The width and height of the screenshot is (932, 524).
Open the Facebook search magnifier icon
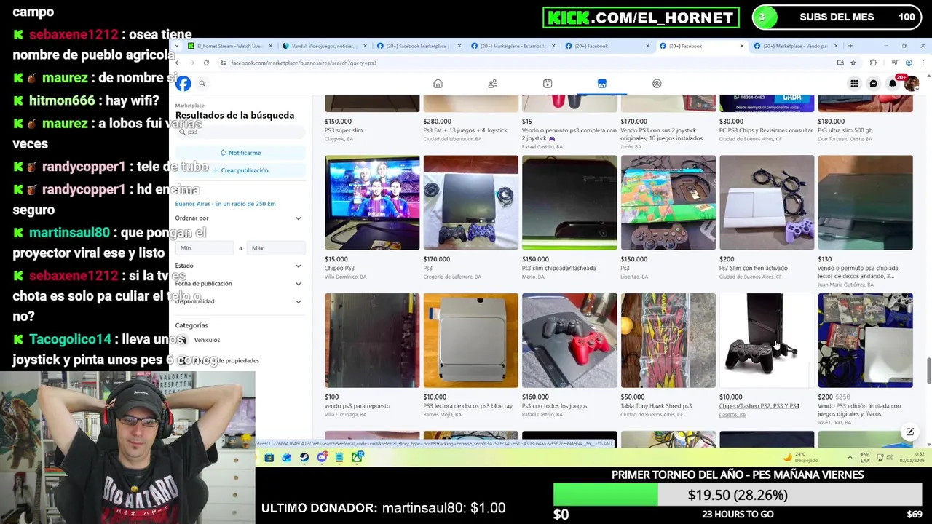(202, 84)
